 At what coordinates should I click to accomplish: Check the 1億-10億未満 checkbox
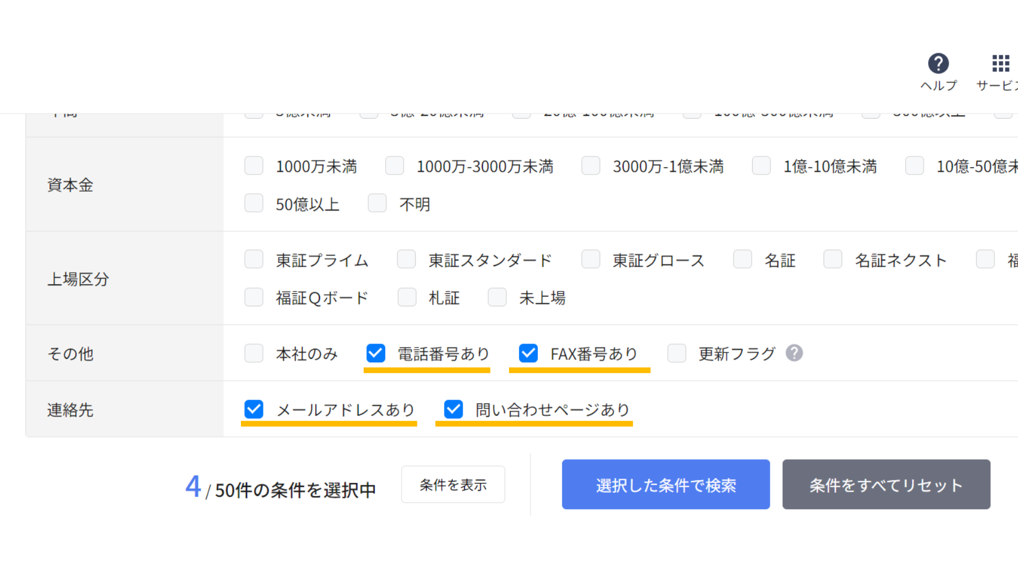coord(761,166)
